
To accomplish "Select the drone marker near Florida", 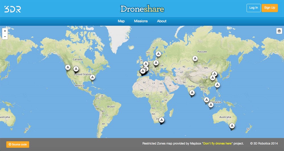I will coord(92,77).
